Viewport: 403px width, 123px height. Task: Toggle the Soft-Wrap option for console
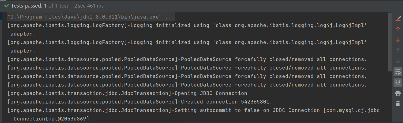[x=398, y=72]
